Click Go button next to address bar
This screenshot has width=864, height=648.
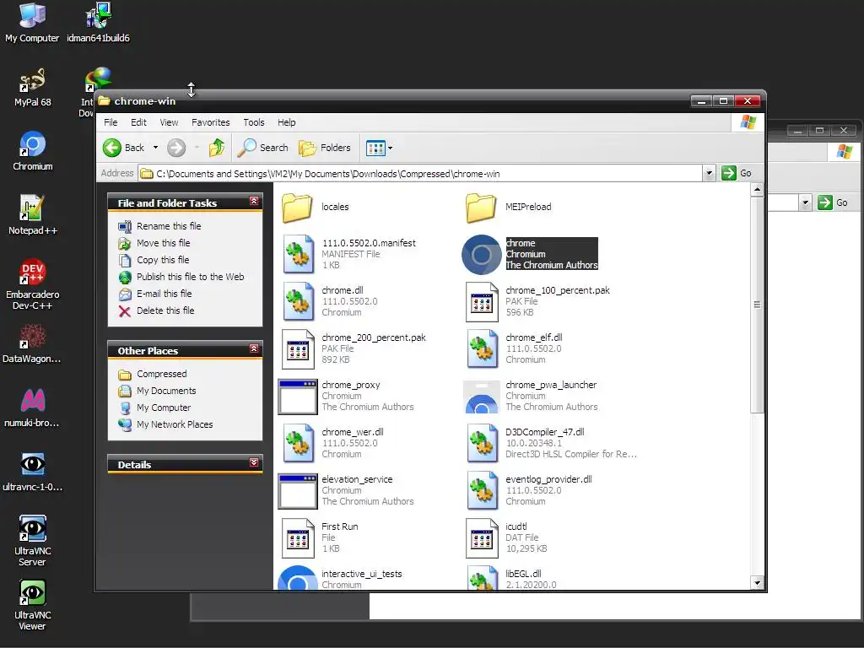tap(736, 173)
